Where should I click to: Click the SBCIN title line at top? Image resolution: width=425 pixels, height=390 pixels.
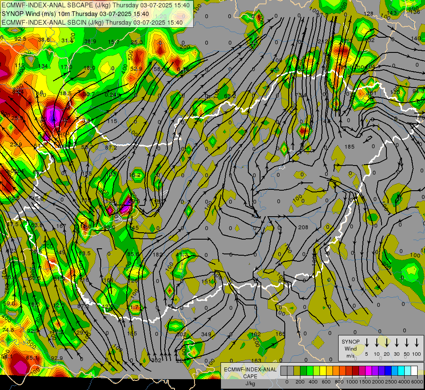coord(92,23)
